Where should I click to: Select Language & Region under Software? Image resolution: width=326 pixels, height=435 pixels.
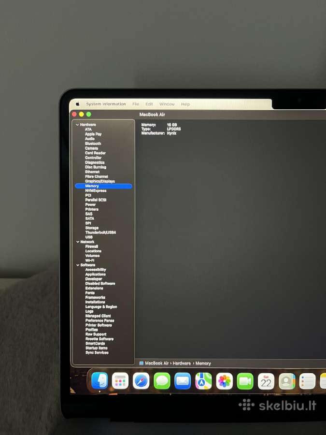pyautogui.click(x=101, y=307)
